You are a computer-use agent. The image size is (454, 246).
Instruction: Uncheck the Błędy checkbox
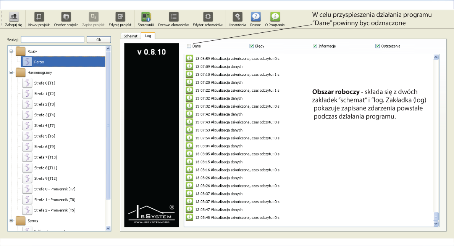click(252, 46)
